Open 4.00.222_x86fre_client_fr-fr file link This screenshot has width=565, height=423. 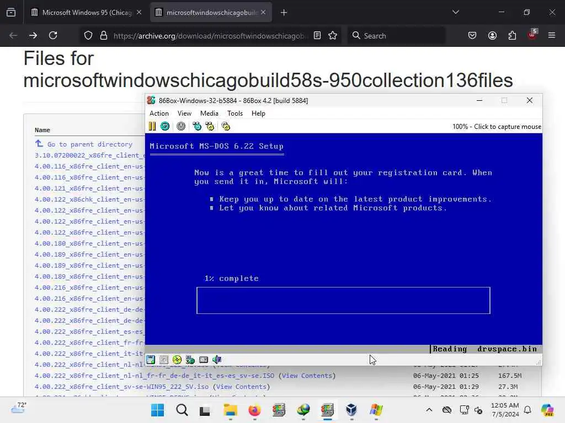pos(90,343)
